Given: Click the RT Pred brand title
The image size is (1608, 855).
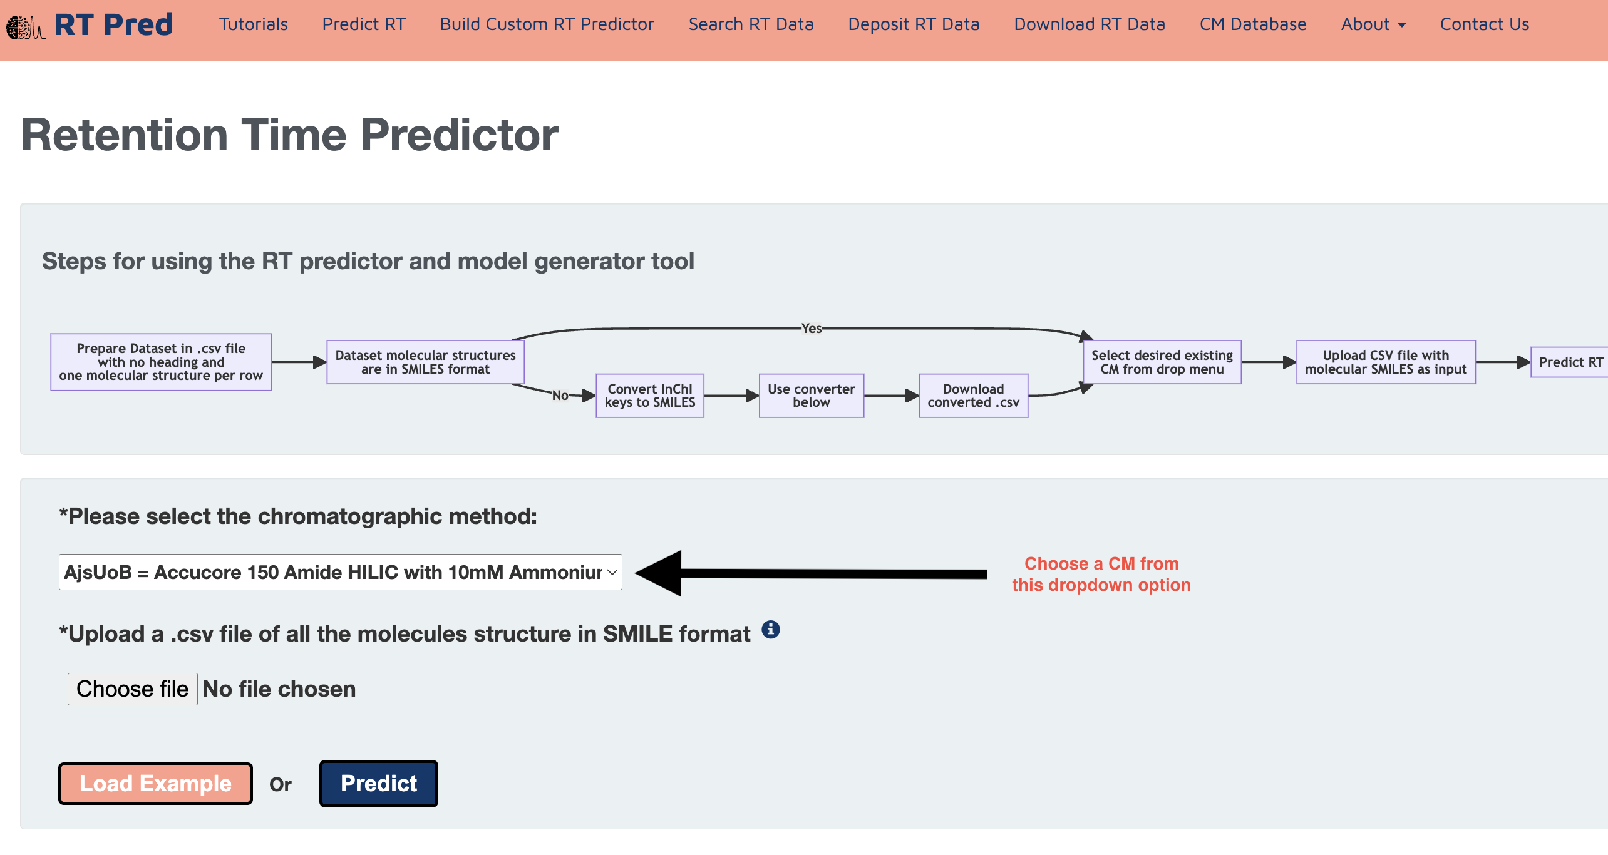Looking at the screenshot, I should coord(113,25).
